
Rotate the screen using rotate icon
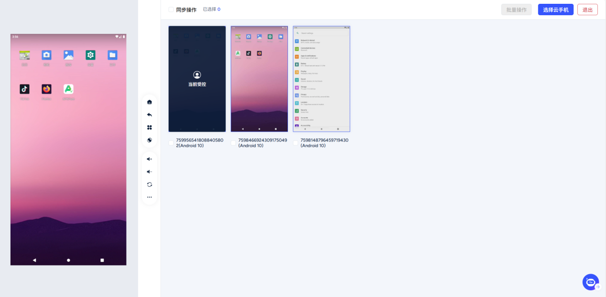click(149, 140)
